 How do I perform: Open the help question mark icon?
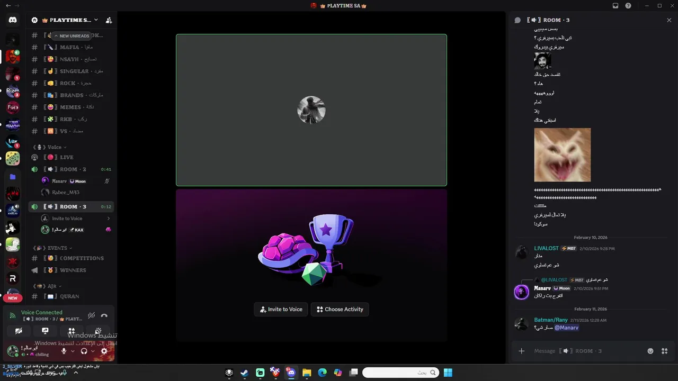628,5
